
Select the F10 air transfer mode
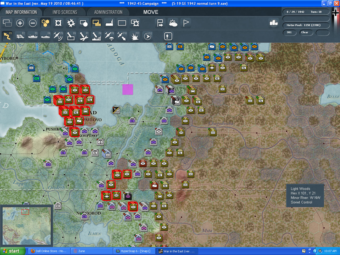coord(122,36)
